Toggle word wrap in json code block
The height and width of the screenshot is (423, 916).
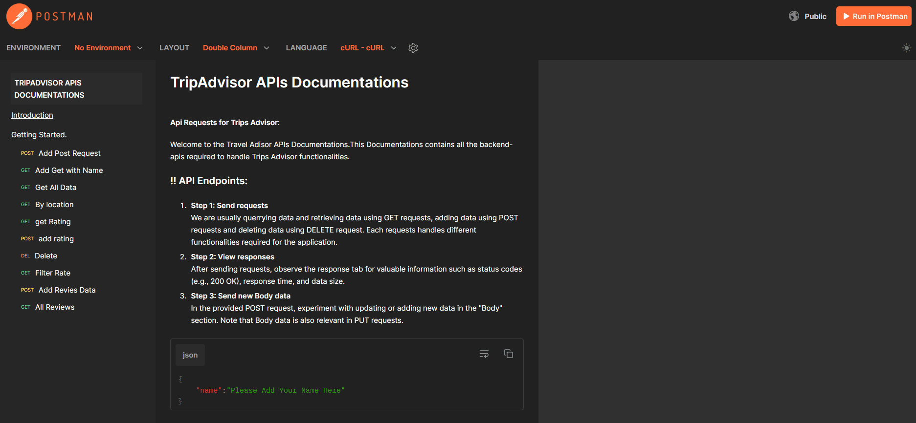[484, 354]
